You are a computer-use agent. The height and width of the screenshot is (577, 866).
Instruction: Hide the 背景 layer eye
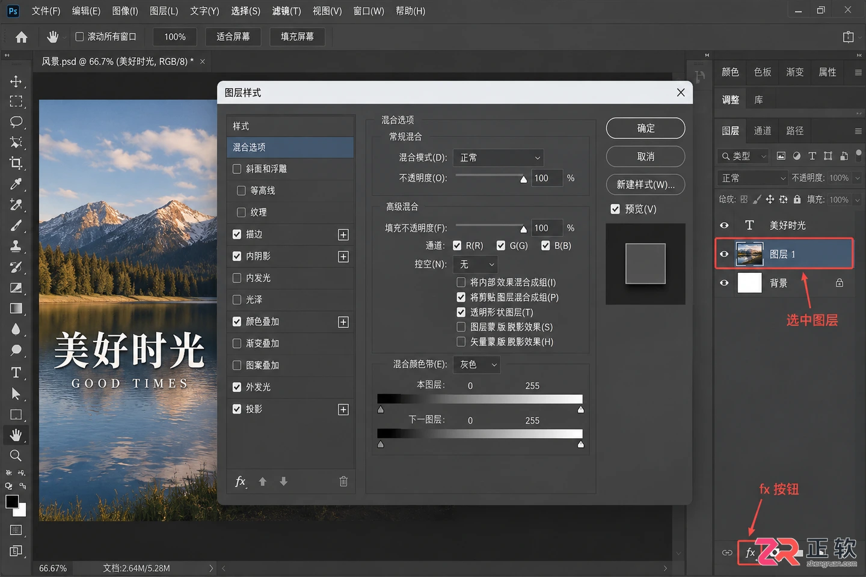724,283
